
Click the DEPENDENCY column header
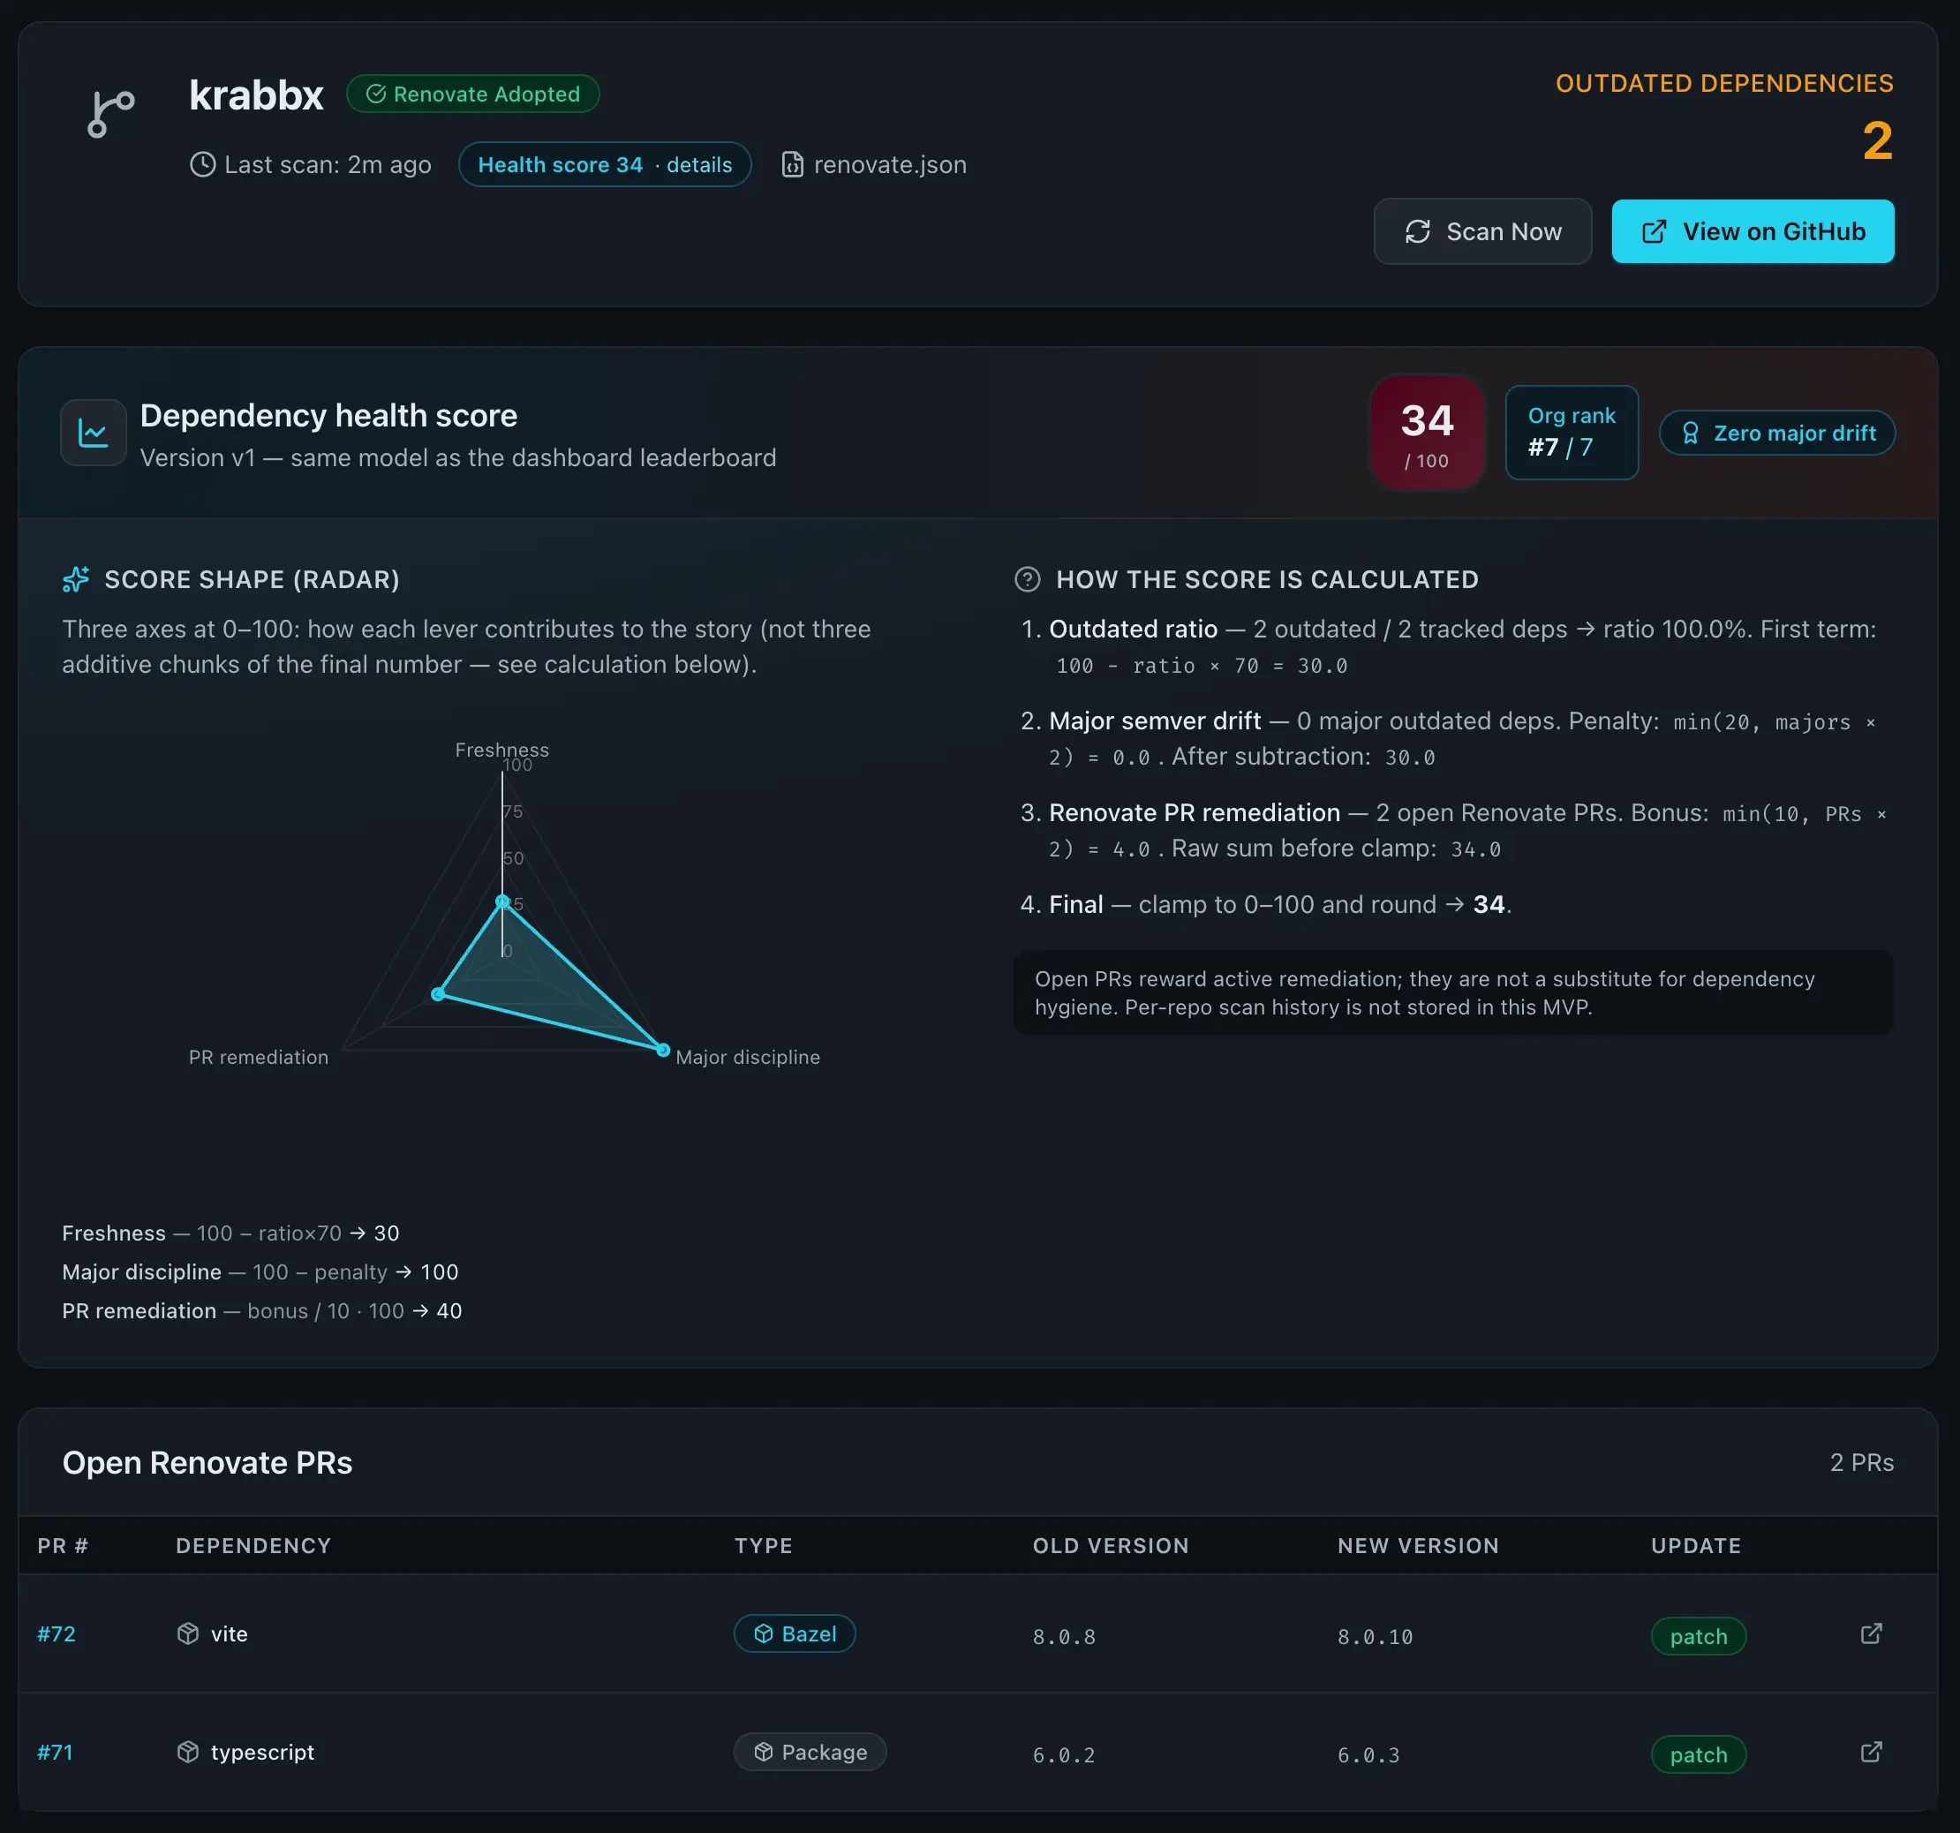(x=253, y=1545)
